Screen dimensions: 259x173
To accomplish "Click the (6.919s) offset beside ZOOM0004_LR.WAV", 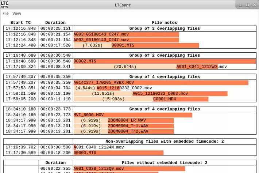I will (x=91, y=120).
